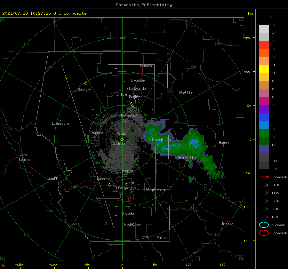This screenshot has width=288, height=269.
Task: Click the yellow diamond marker above RedDeer's south edge
Action: (x=132, y=104)
